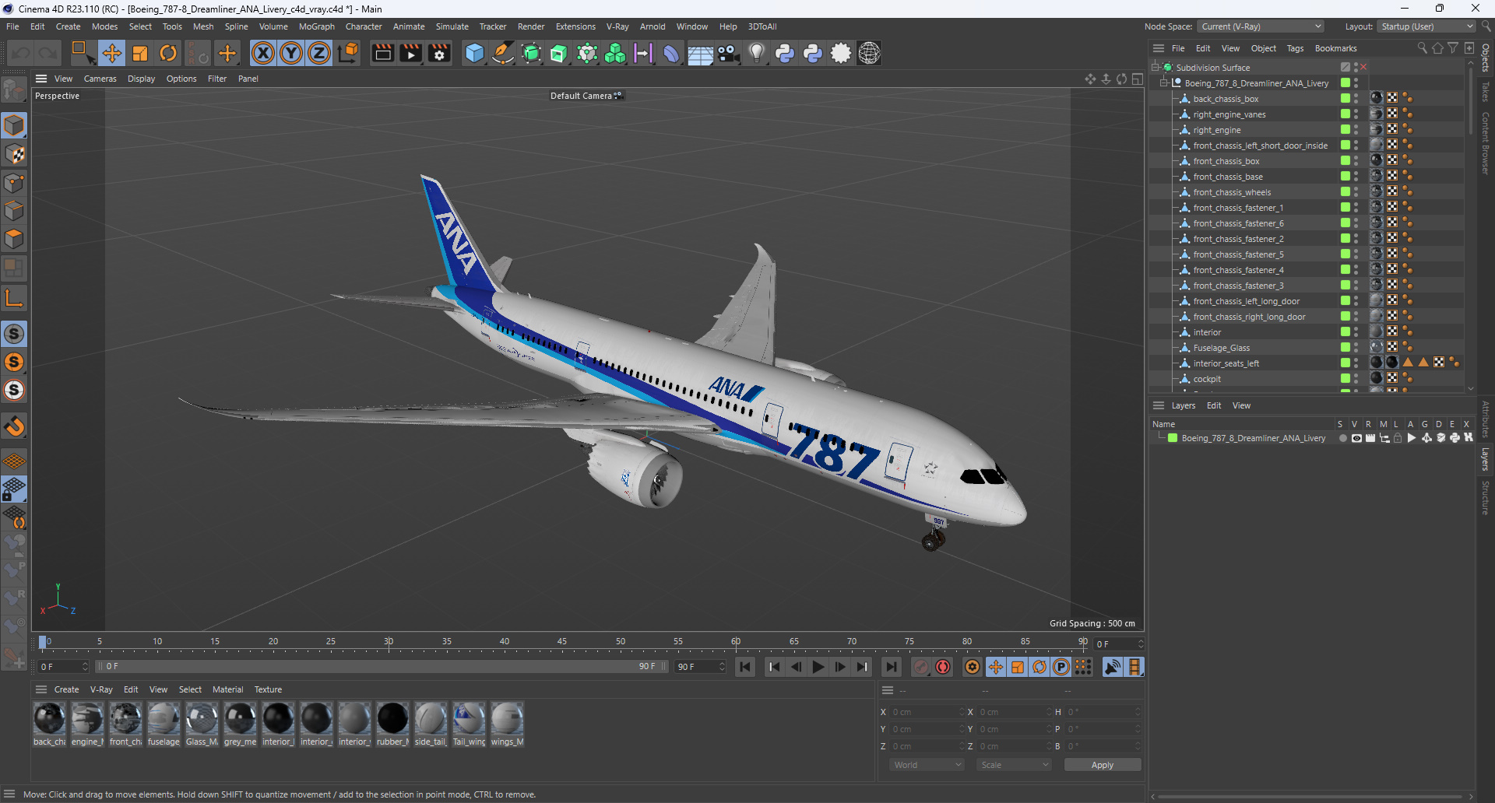Open Edit Render Settings icon
This screenshot has width=1495, height=803.
click(x=440, y=53)
